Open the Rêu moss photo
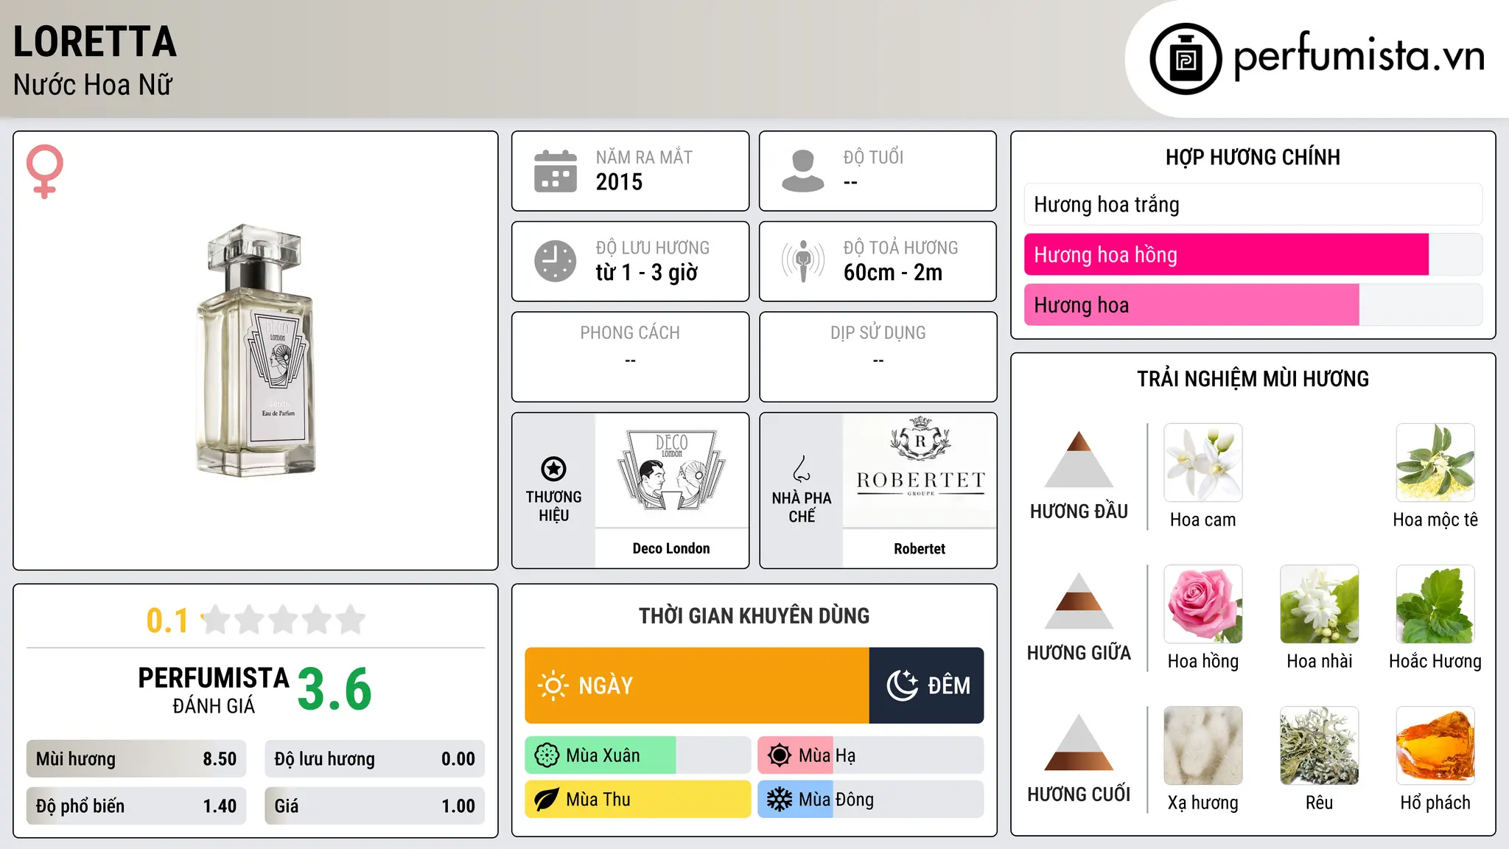This screenshot has height=849, width=1509. coord(1320,746)
